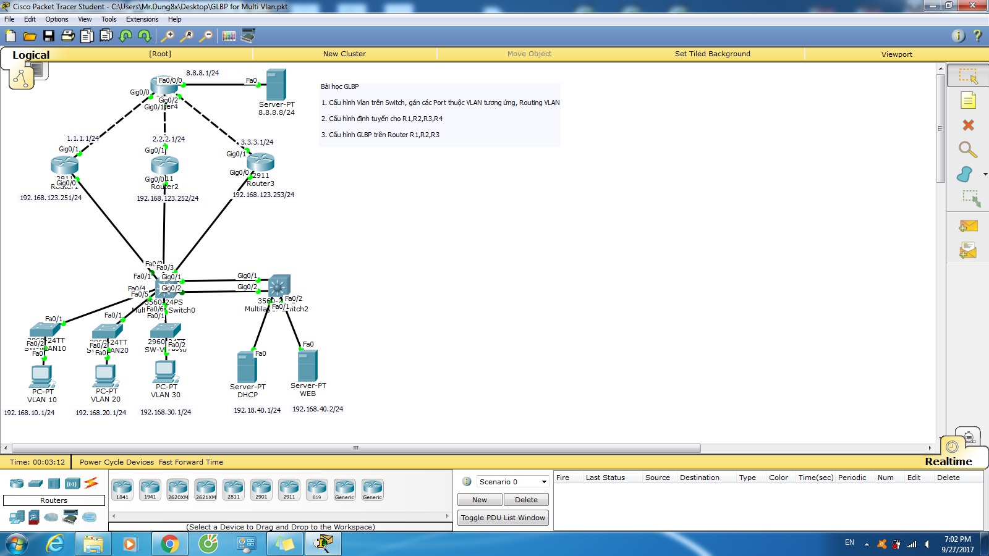Switch to the Logical workspace tab

click(31, 55)
